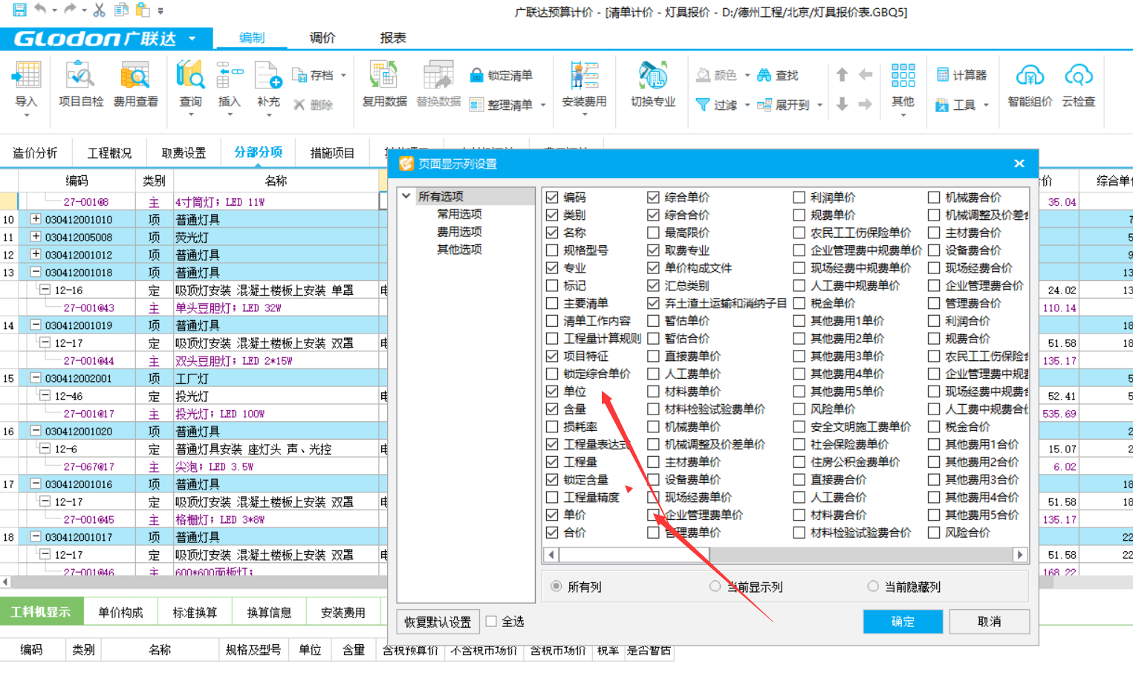Select 常用选项 in the options tree

pos(459,214)
